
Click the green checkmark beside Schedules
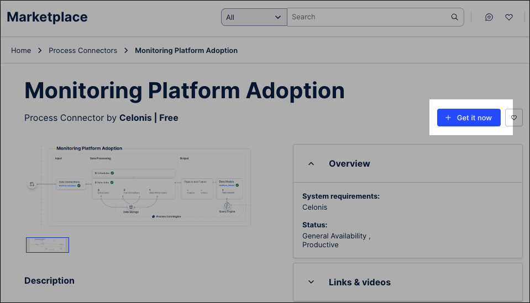coord(112,173)
